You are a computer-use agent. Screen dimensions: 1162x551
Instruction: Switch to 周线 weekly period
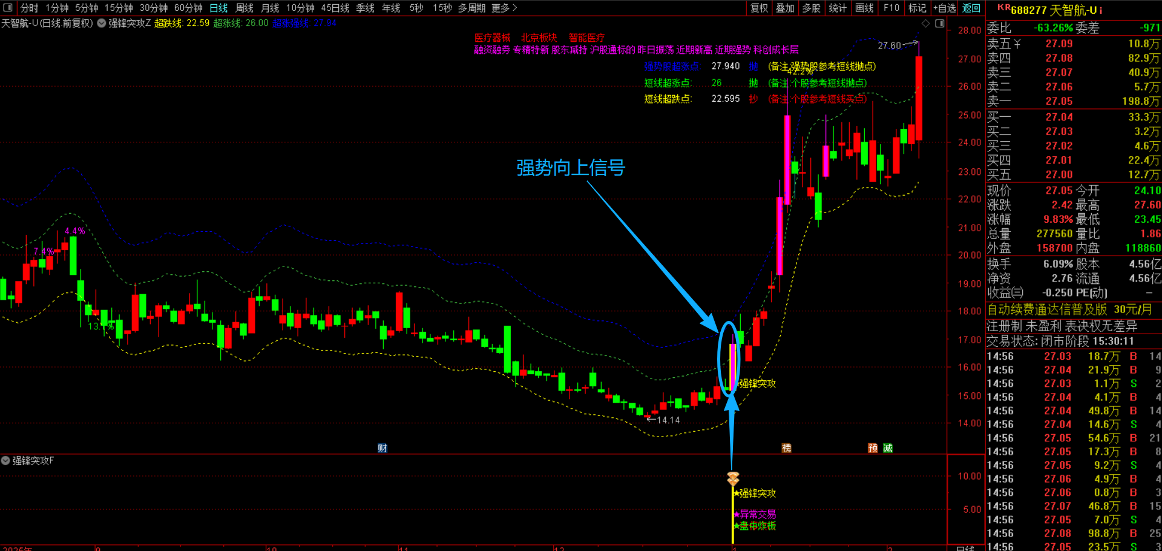[x=245, y=8]
